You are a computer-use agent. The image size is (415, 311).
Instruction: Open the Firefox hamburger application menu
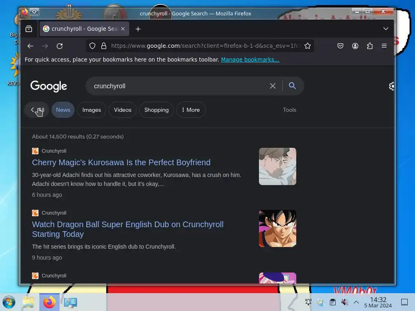point(384,46)
